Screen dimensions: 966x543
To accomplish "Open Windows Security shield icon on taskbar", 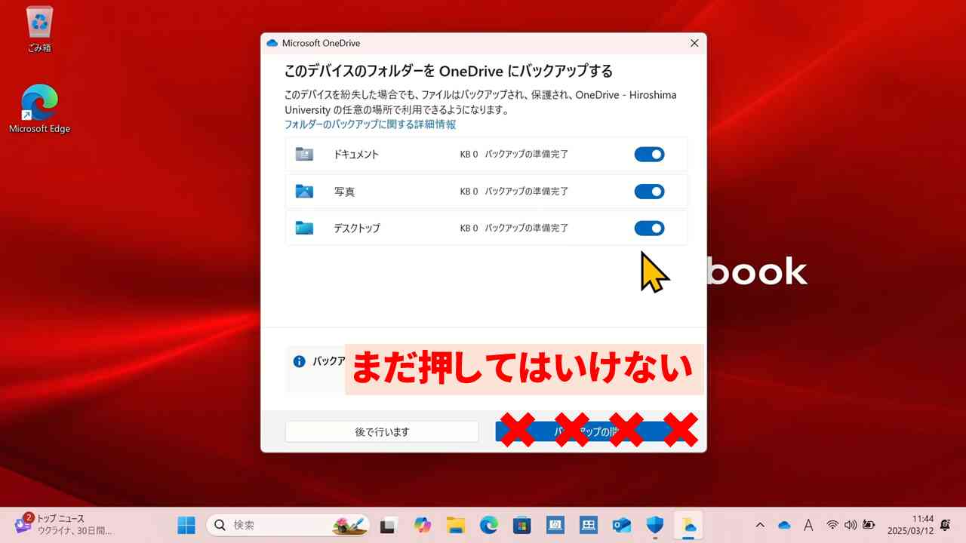I will coord(654,525).
